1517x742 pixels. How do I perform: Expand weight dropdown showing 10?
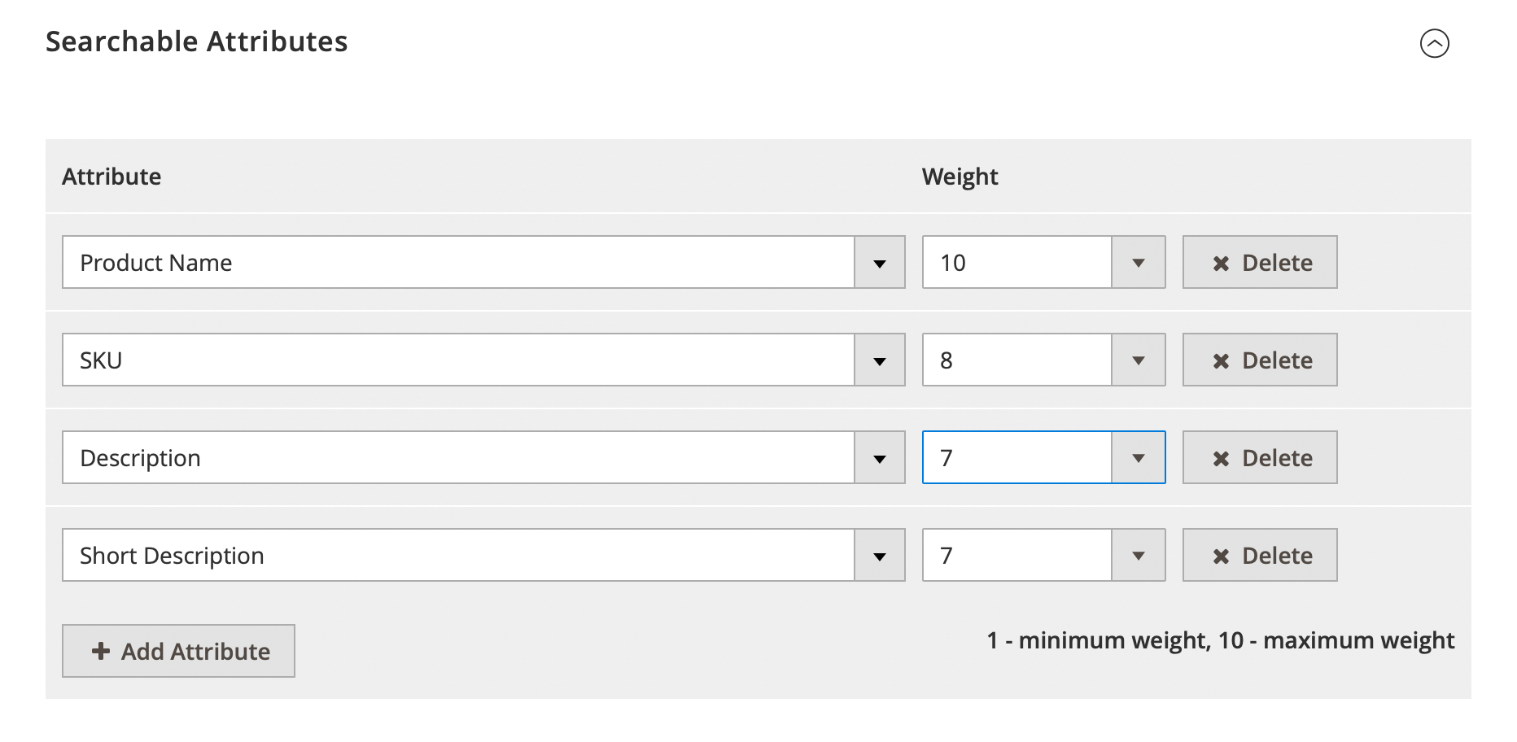click(x=1138, y=263)
